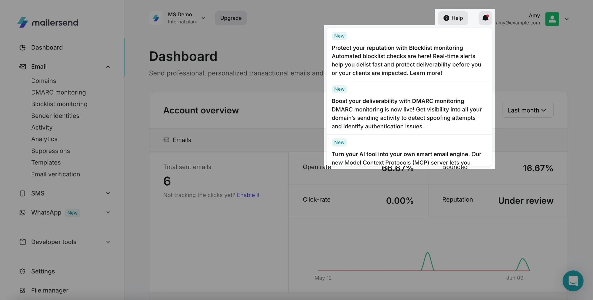Image resolution: width=593 pixels, height=300 pixels.
Task: Go to Suppressions
Action: pyautogui.click(x=50, y=151)
